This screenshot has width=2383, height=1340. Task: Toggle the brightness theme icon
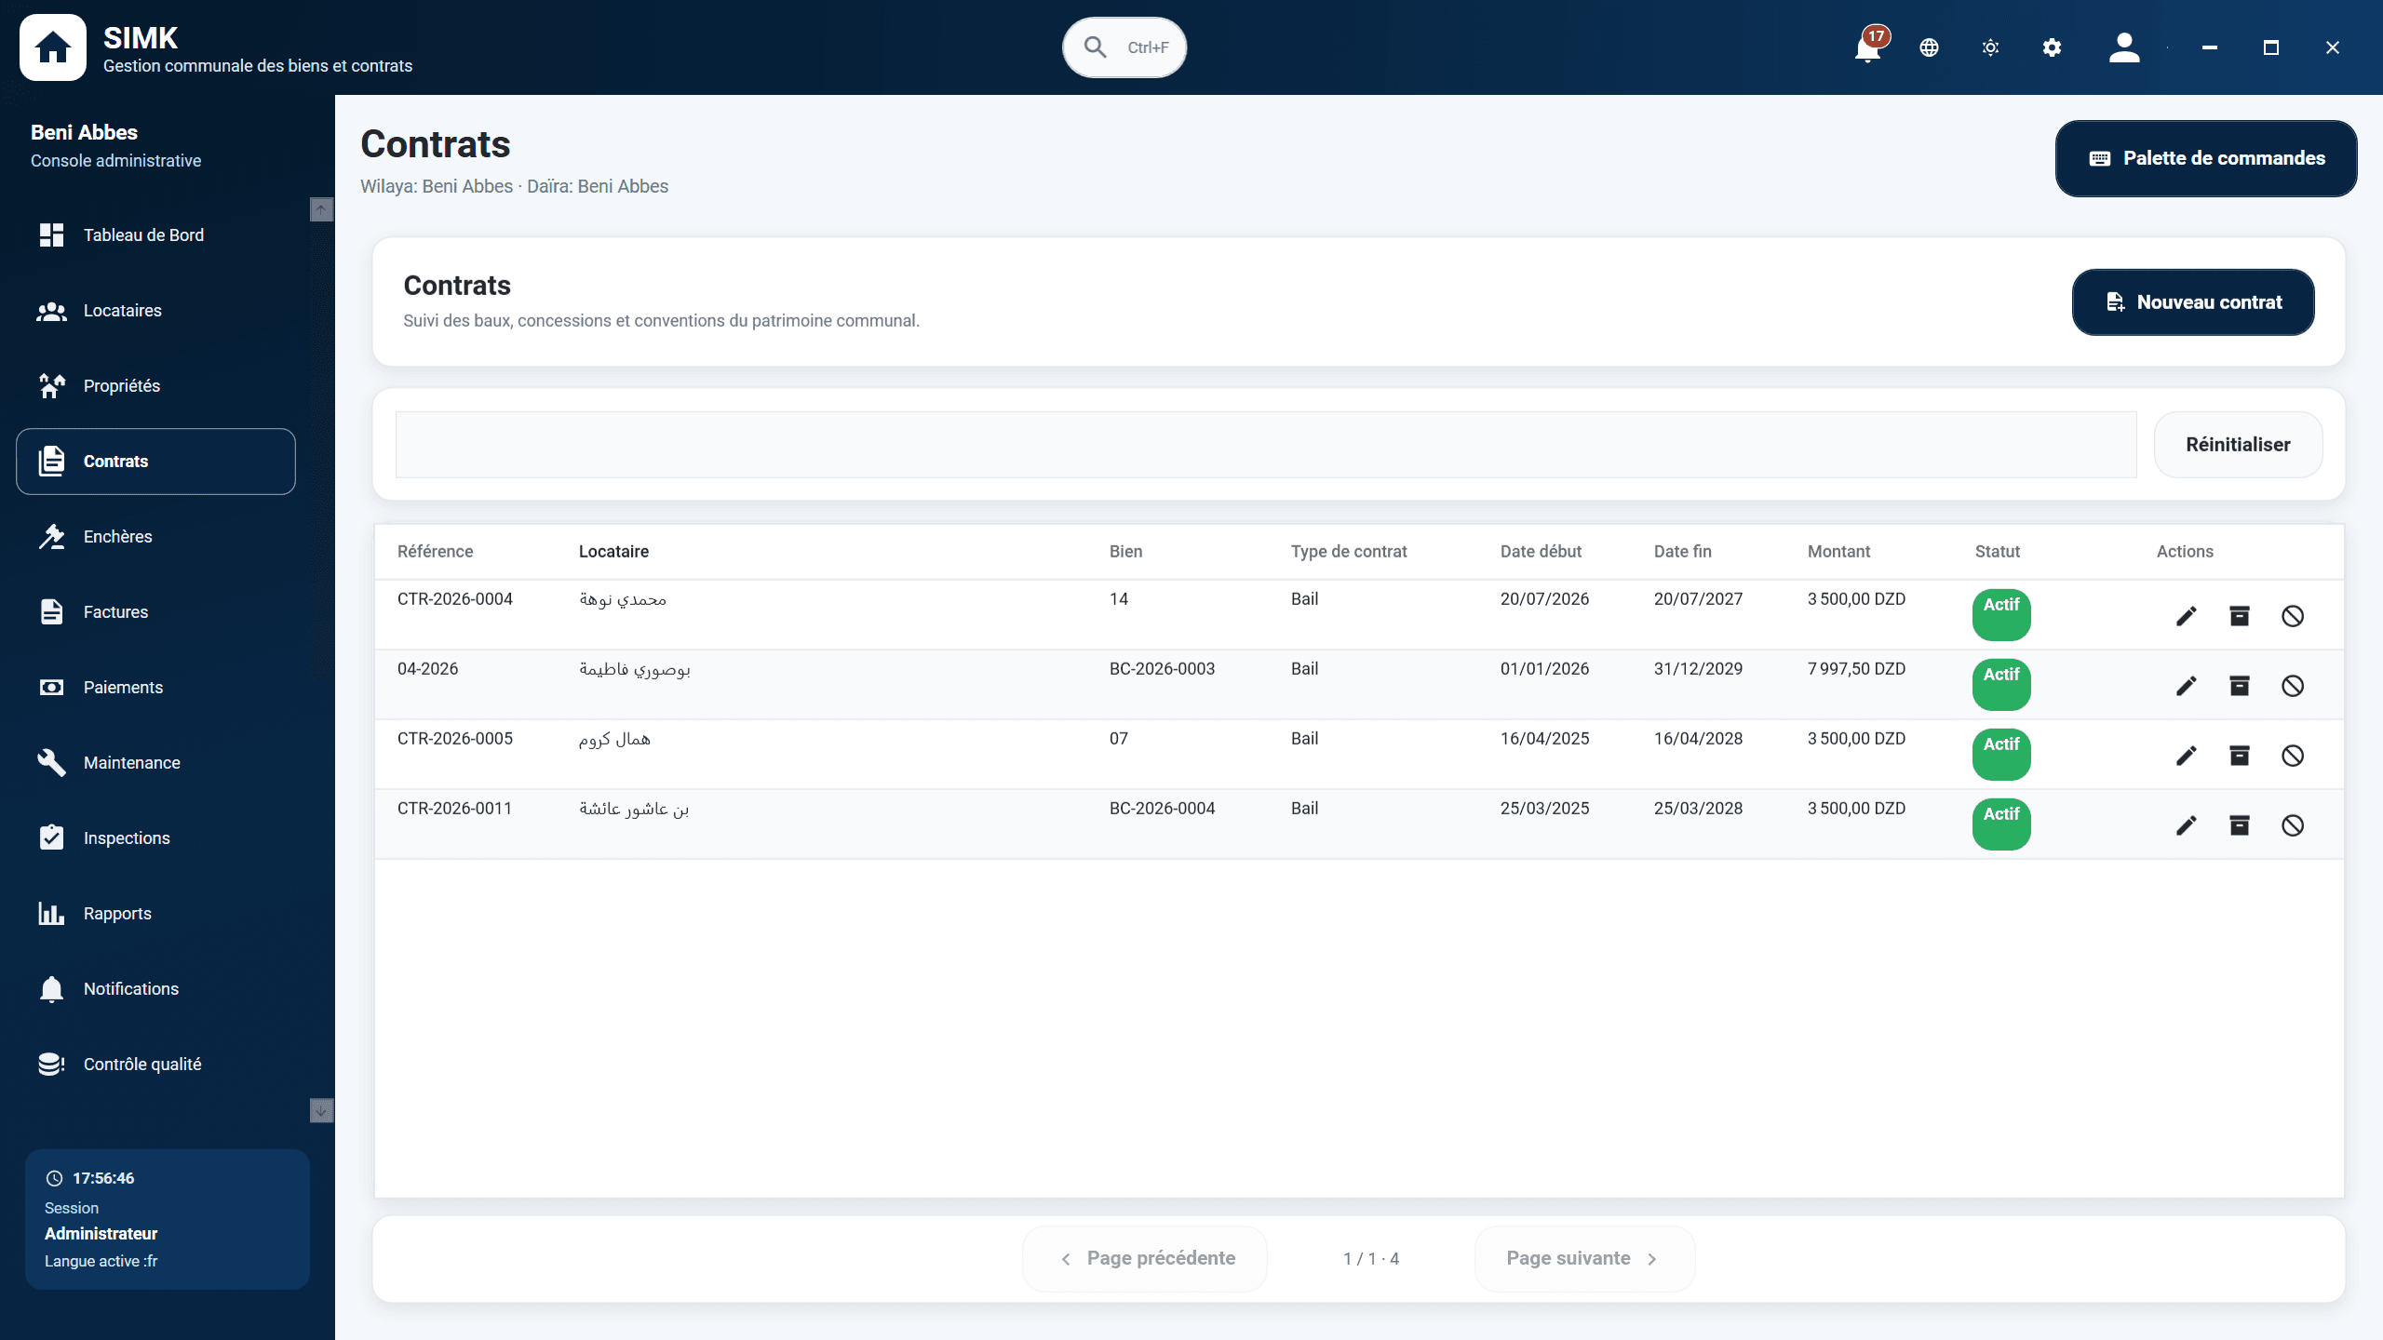point(1991,47)
